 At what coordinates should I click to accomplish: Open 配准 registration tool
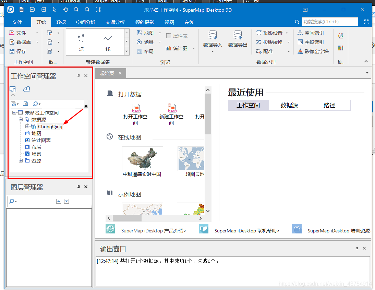click(265, 51)
